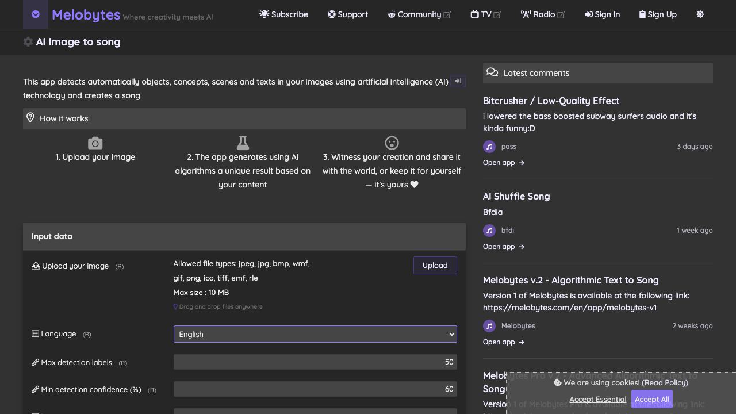
Task: Click the username bfdi
Action: pyautogui.click(x=508, y=231)
